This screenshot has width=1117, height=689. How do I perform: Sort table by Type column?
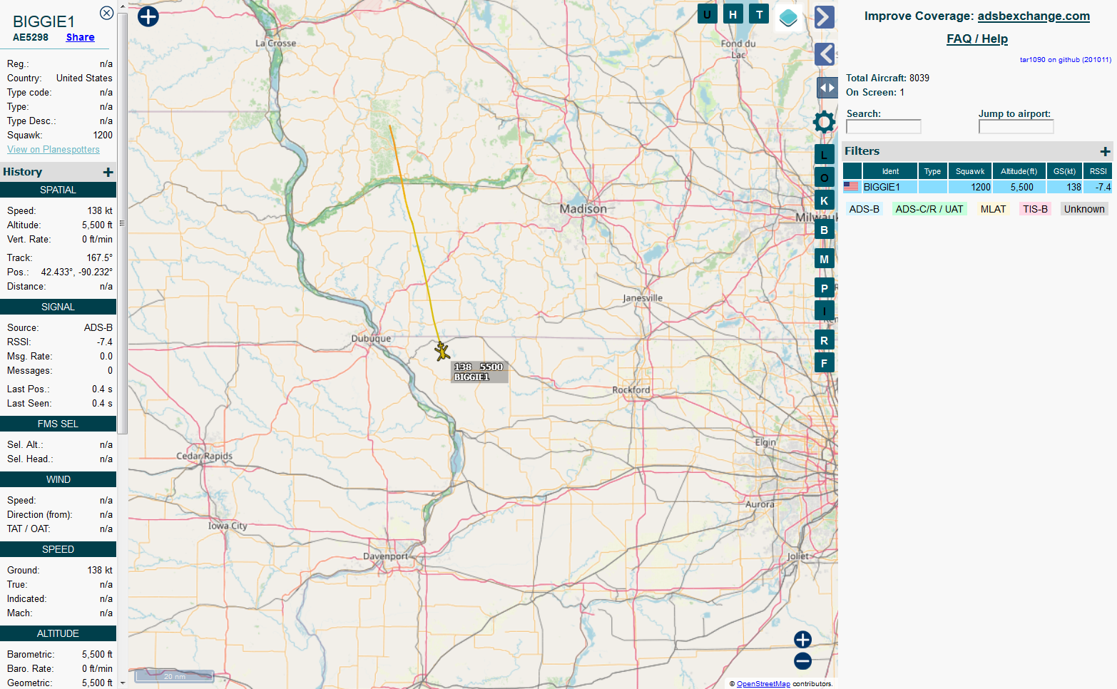click(x=933, y=171)
